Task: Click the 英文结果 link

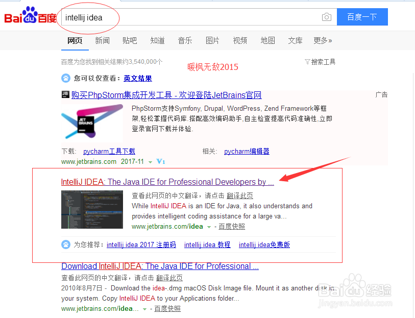Action: tap(138, 78)
